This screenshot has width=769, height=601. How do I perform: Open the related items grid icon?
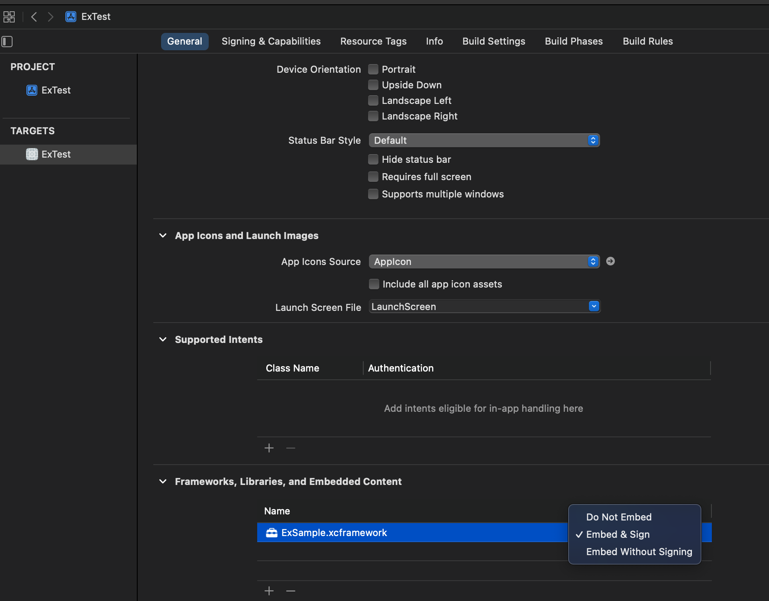[x=9, y=17]
